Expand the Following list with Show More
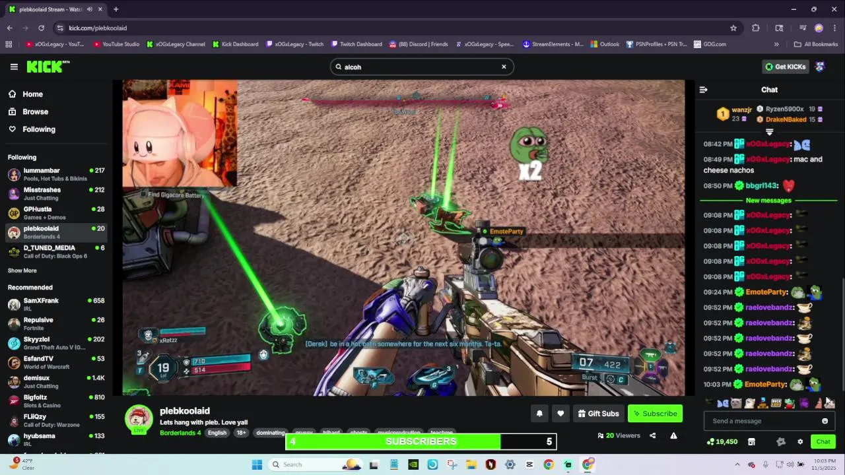 pyautogui.click(x=22, y=270)
